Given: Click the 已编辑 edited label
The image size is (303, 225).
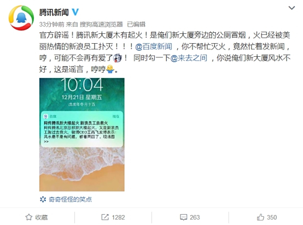Looking at the screenshot, I should click(x=136, y=25).
